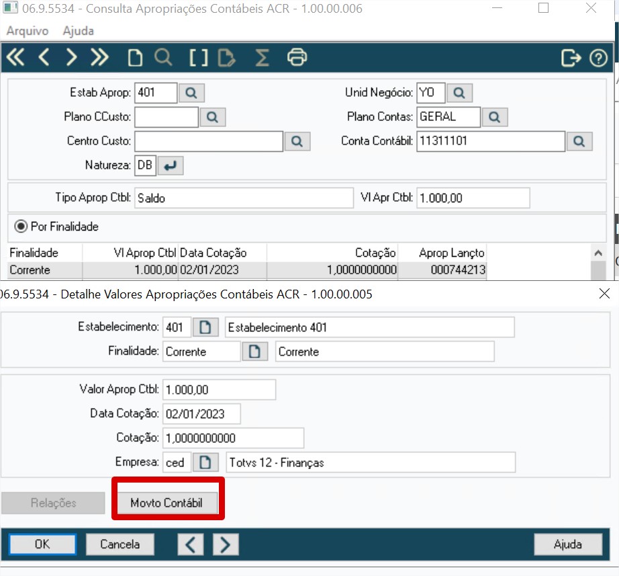The width and height of the screenshot is (619, 576).
Task: Open detail icon beside Finalidade Corrente
Action: (254, 352)
